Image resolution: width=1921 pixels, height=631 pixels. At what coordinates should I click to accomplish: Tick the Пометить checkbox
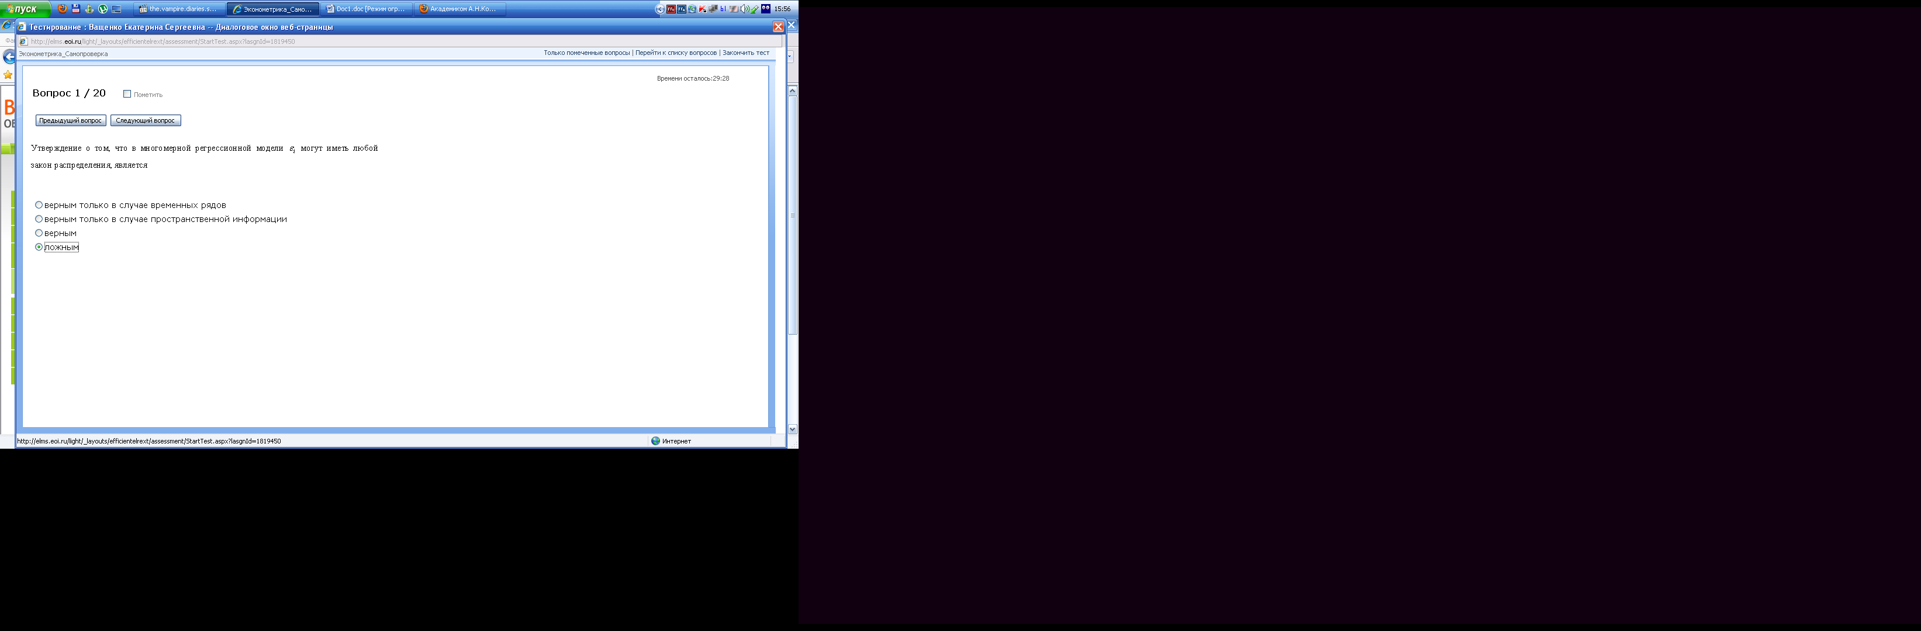(x=127, y=94)
